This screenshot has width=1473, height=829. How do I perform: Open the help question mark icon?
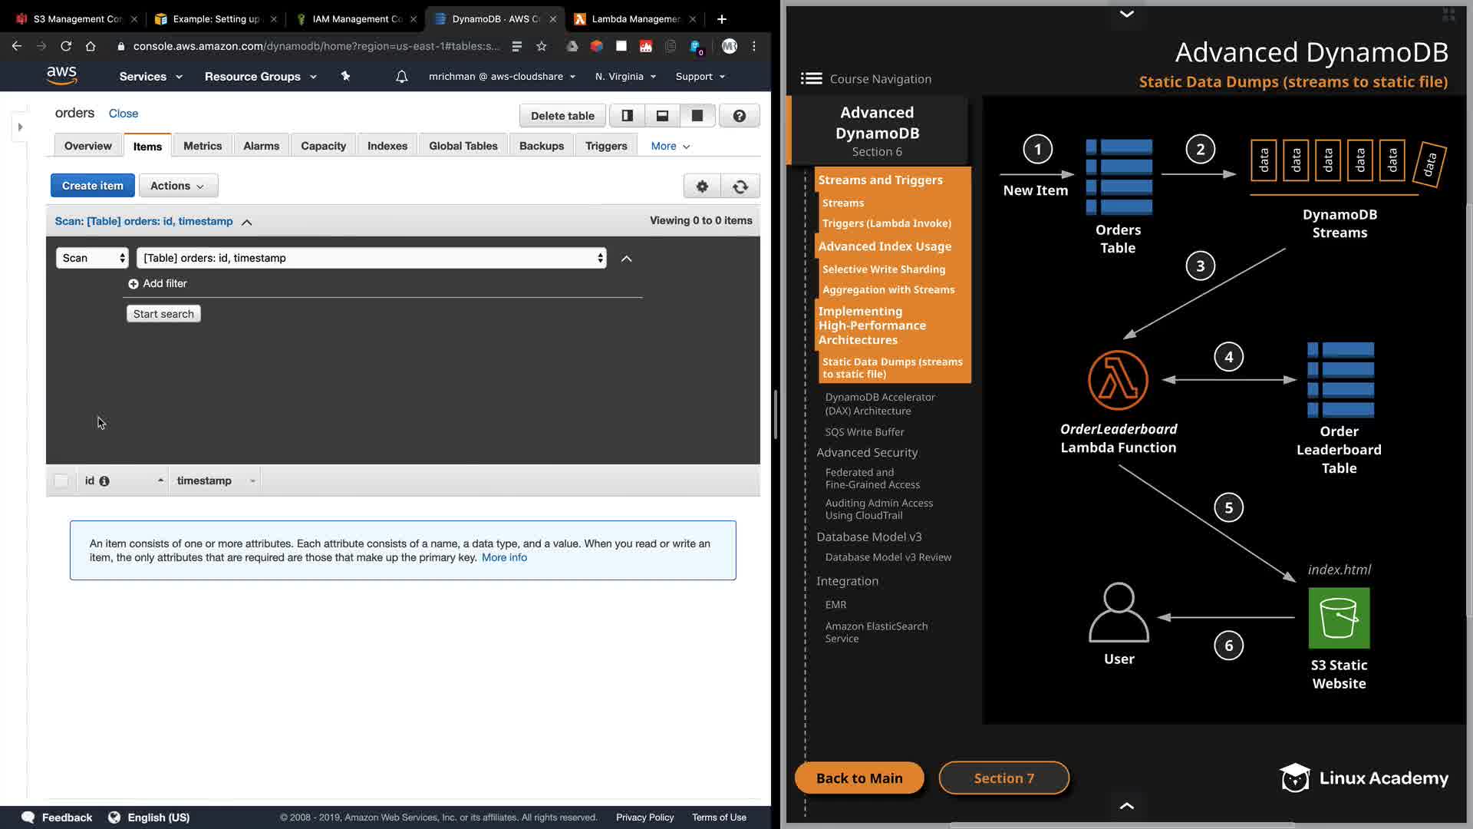739,116
